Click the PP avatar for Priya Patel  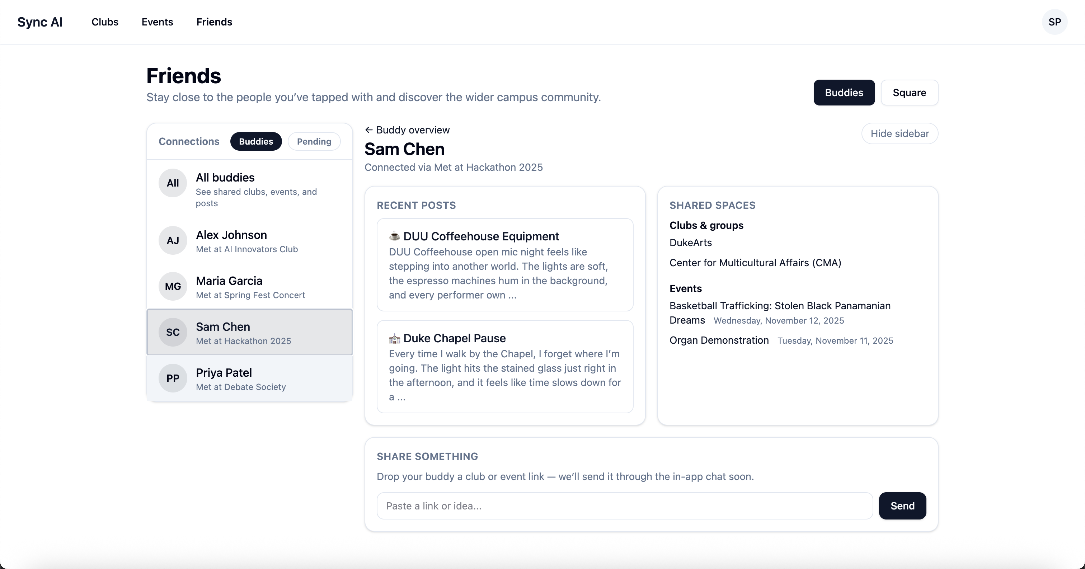point(173,378)
